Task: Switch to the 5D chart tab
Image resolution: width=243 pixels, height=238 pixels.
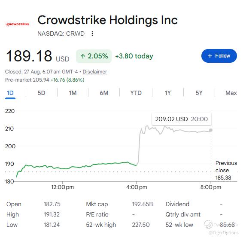Action: (x=41, y=93)
